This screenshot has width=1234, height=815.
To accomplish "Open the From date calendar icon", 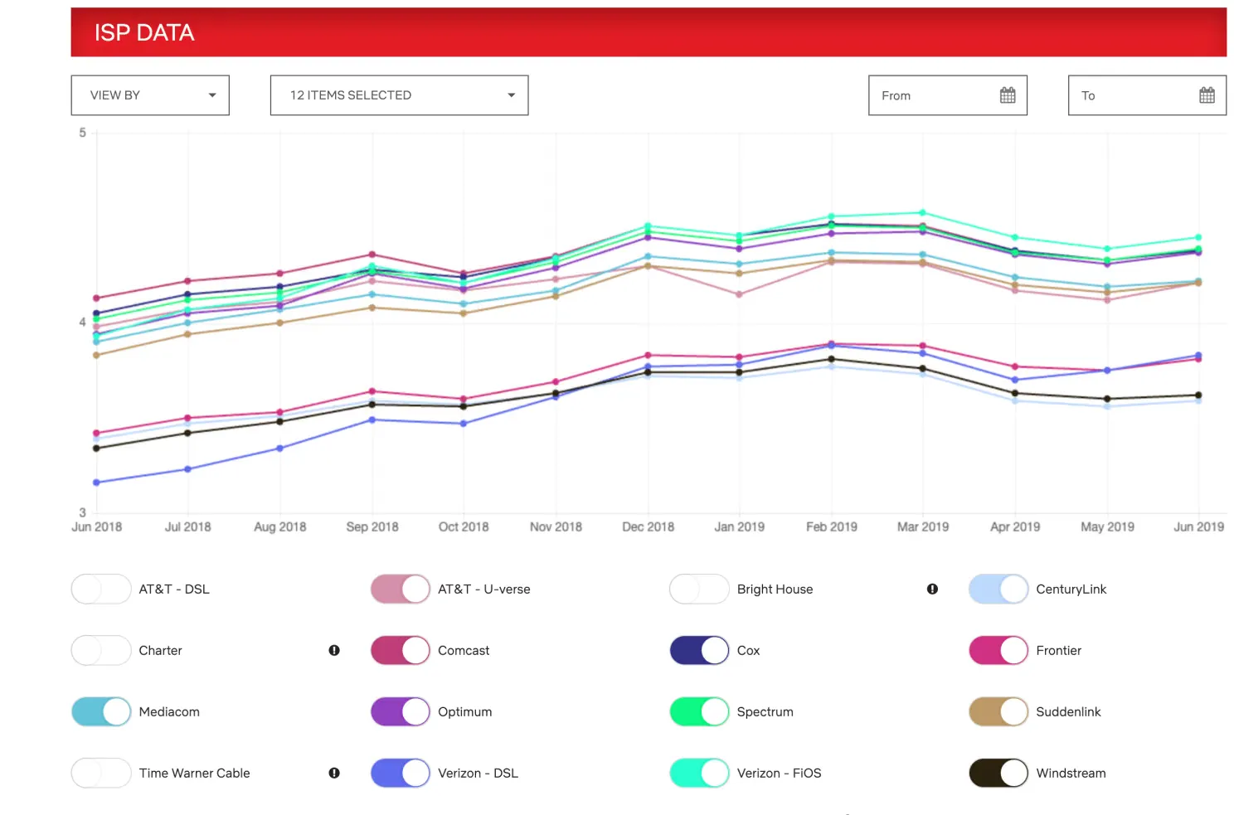I will [x=1008, y=95].
